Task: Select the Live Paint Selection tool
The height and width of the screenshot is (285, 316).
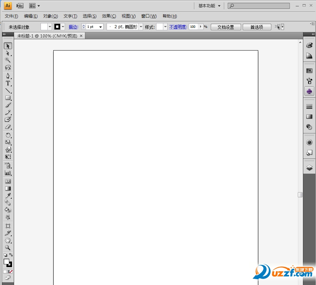Action: 8,217
